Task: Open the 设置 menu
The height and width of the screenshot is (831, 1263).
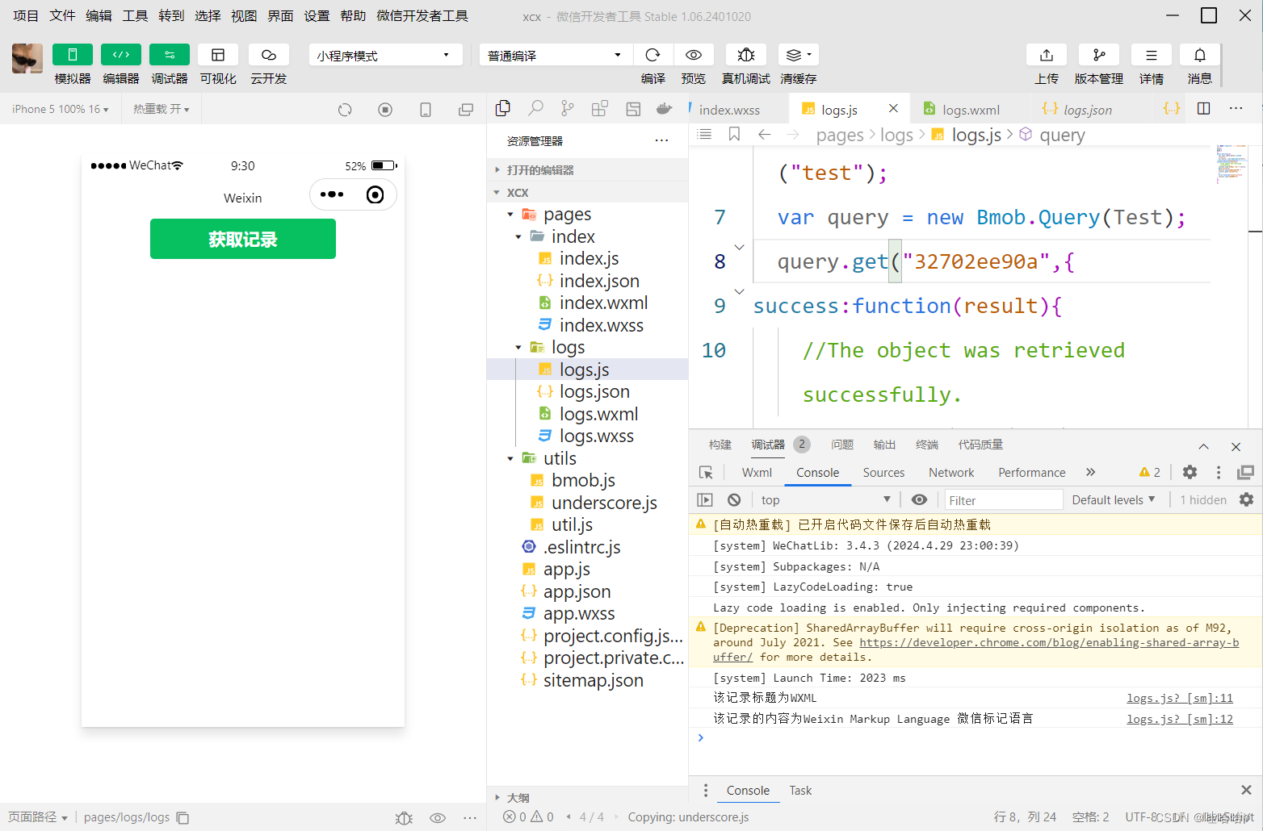Action: click(317, 15)
